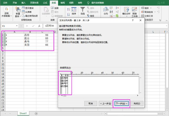Screen dimensions: 169x116
Task: Collapse the ribbon with the caret
Action: coord(167,20)
